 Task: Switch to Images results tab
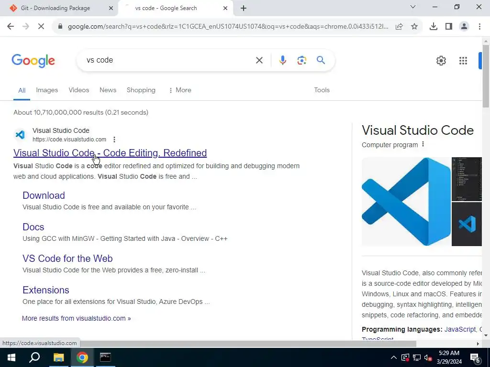[47, 90]
